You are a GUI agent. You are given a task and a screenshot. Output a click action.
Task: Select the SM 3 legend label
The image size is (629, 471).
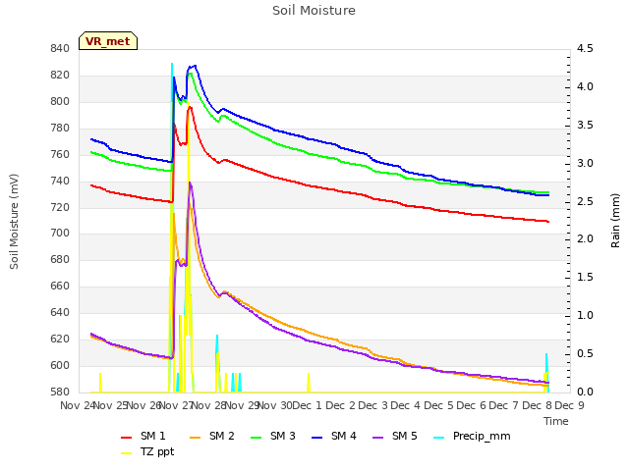click(x=282, y=436)
